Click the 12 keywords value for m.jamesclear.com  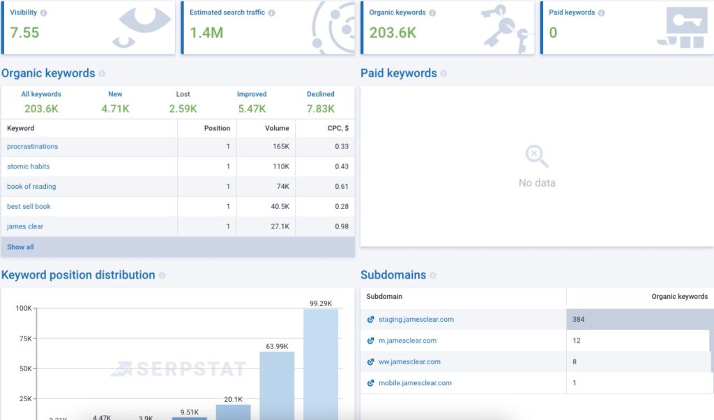pos(577,341)
